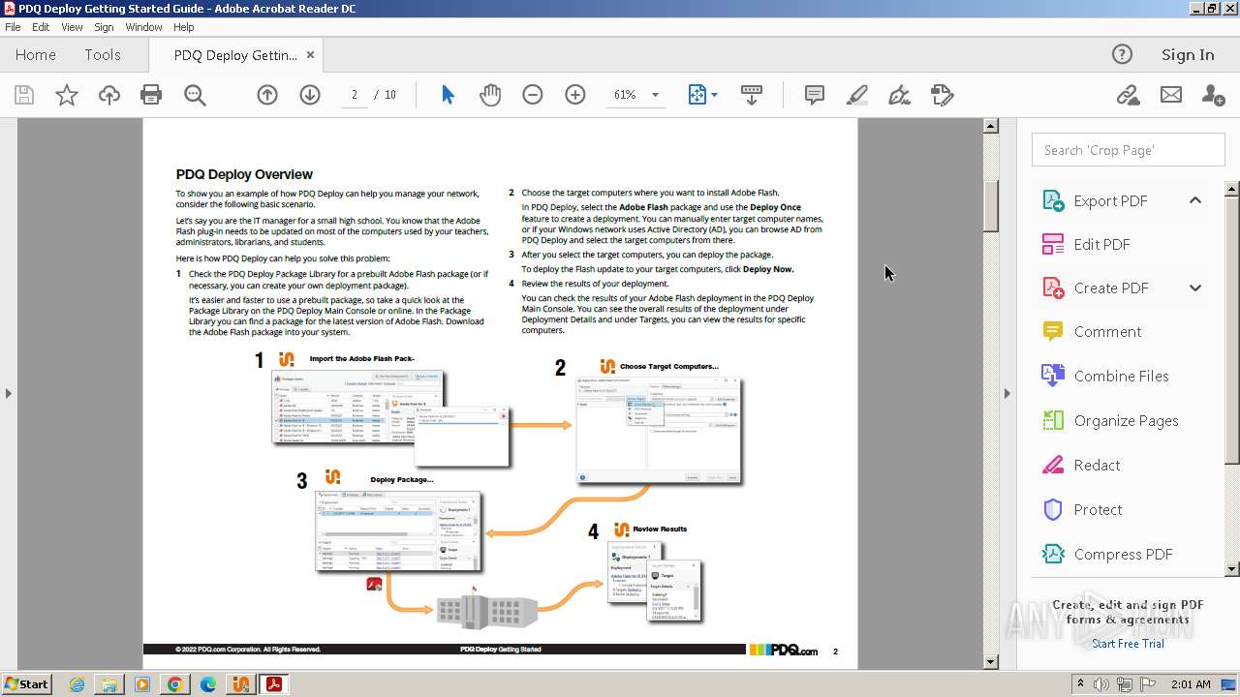Click the cloud upload icon

point(109,95)
